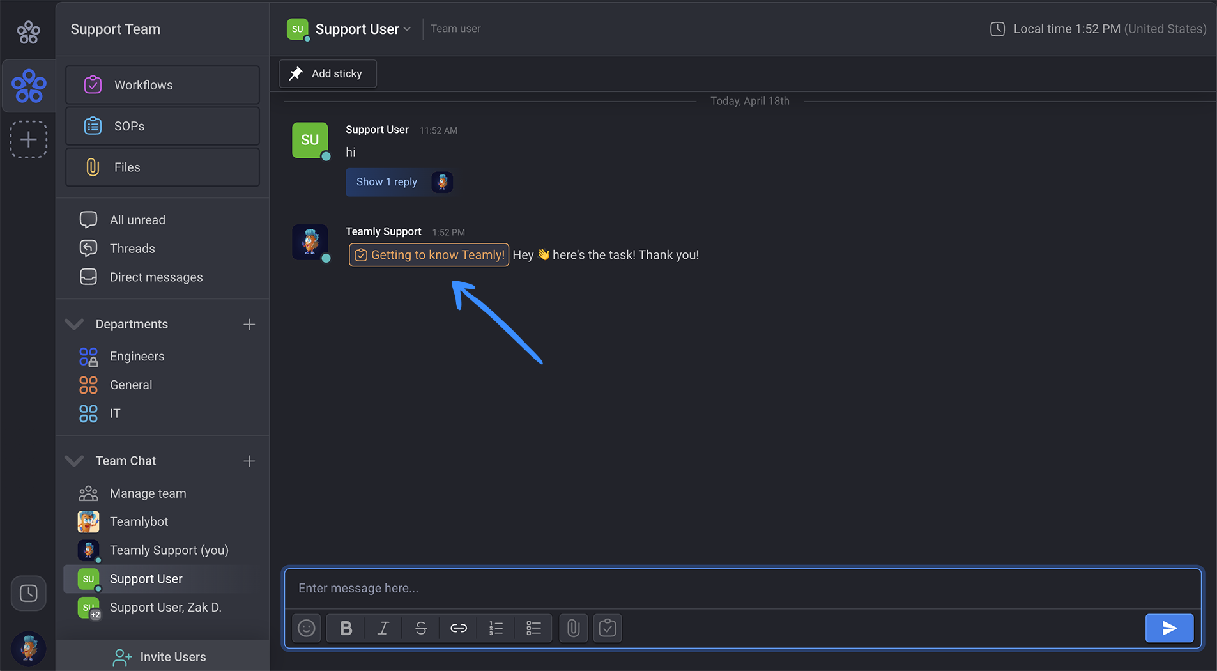Insert a link with the link icon

tap(459, 628)
